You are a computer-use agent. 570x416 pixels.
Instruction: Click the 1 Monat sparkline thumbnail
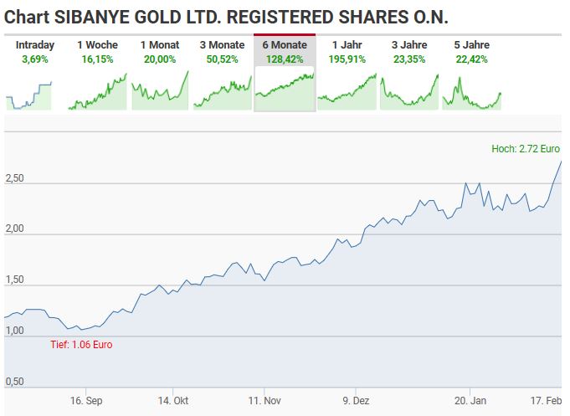point(159,91)
